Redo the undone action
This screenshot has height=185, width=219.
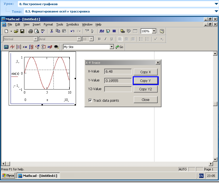pos(79,31)
